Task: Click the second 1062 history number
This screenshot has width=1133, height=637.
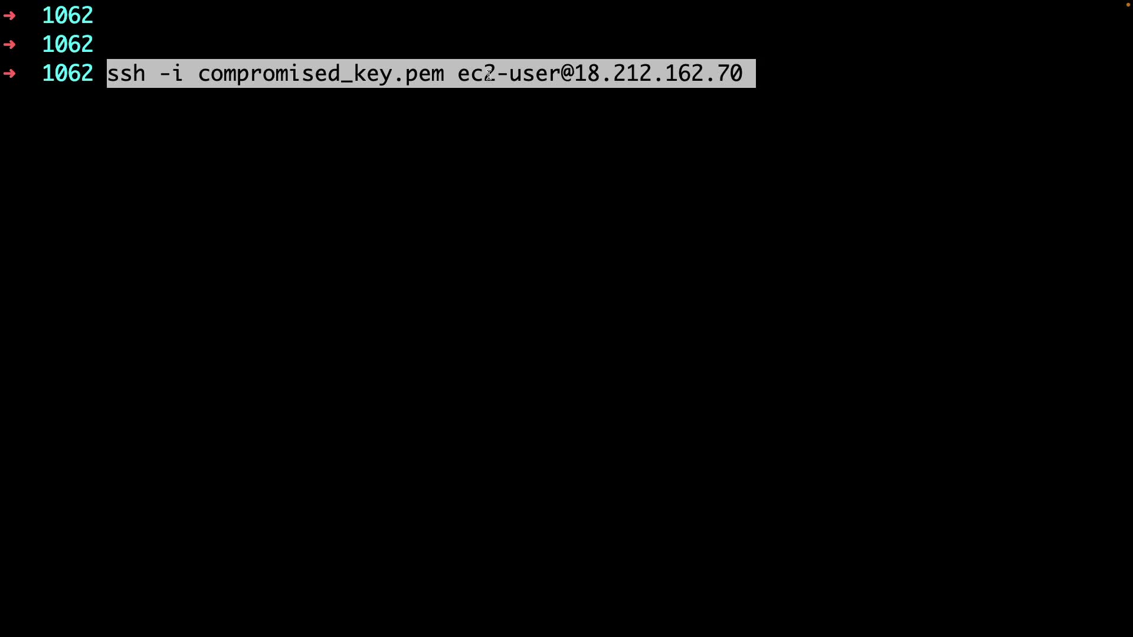Action: (x=68, y=45)
